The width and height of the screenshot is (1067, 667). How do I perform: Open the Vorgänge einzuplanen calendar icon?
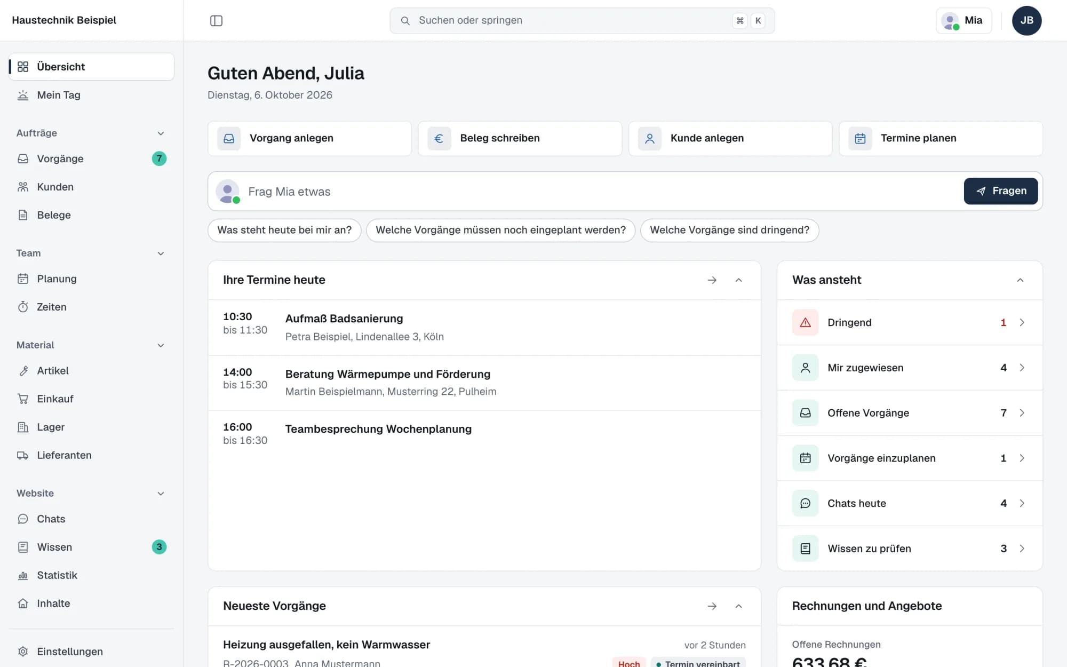point(805,458)
